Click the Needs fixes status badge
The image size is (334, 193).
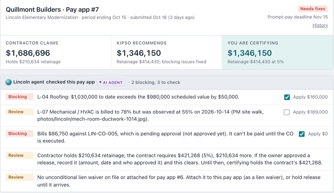point(312,9)
